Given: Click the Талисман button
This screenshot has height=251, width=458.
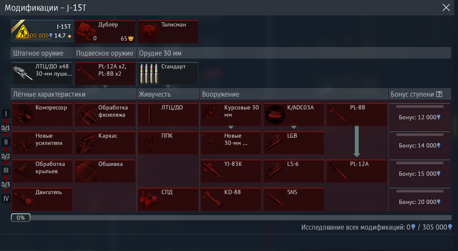Looking at the screenshot, I should [168, 31].
